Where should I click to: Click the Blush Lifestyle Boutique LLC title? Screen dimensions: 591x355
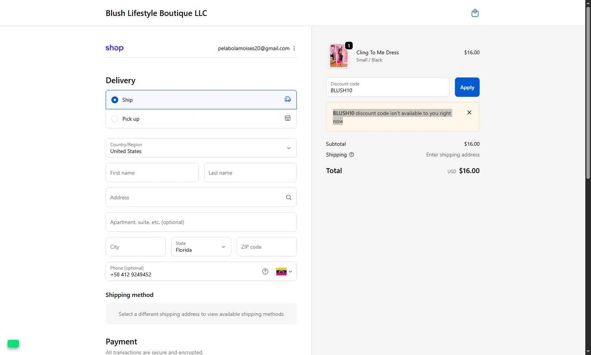coord(156,13)
